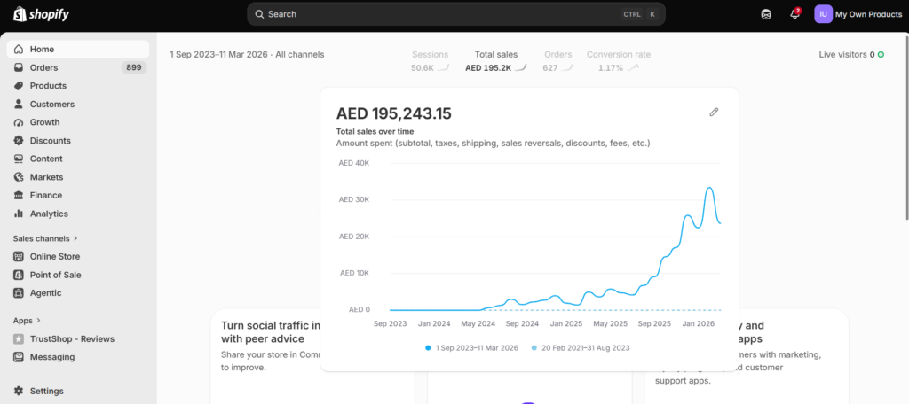Click the Settings gear icon
909x404 pixels.
point(19,392)
